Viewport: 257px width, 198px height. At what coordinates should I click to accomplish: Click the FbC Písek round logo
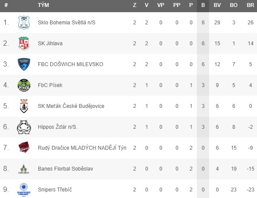pos(24,85)
